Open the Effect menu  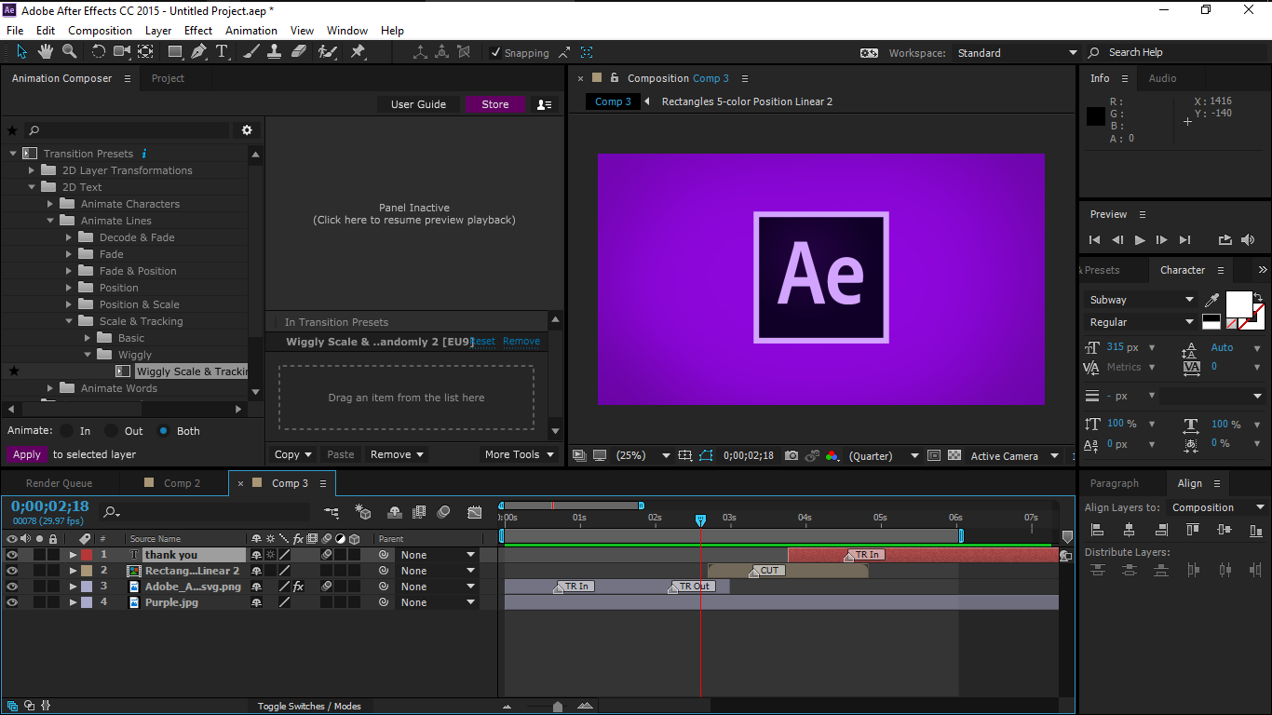198,30
